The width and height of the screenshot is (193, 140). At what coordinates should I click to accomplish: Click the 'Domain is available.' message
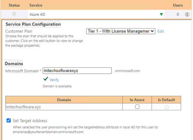57,86
